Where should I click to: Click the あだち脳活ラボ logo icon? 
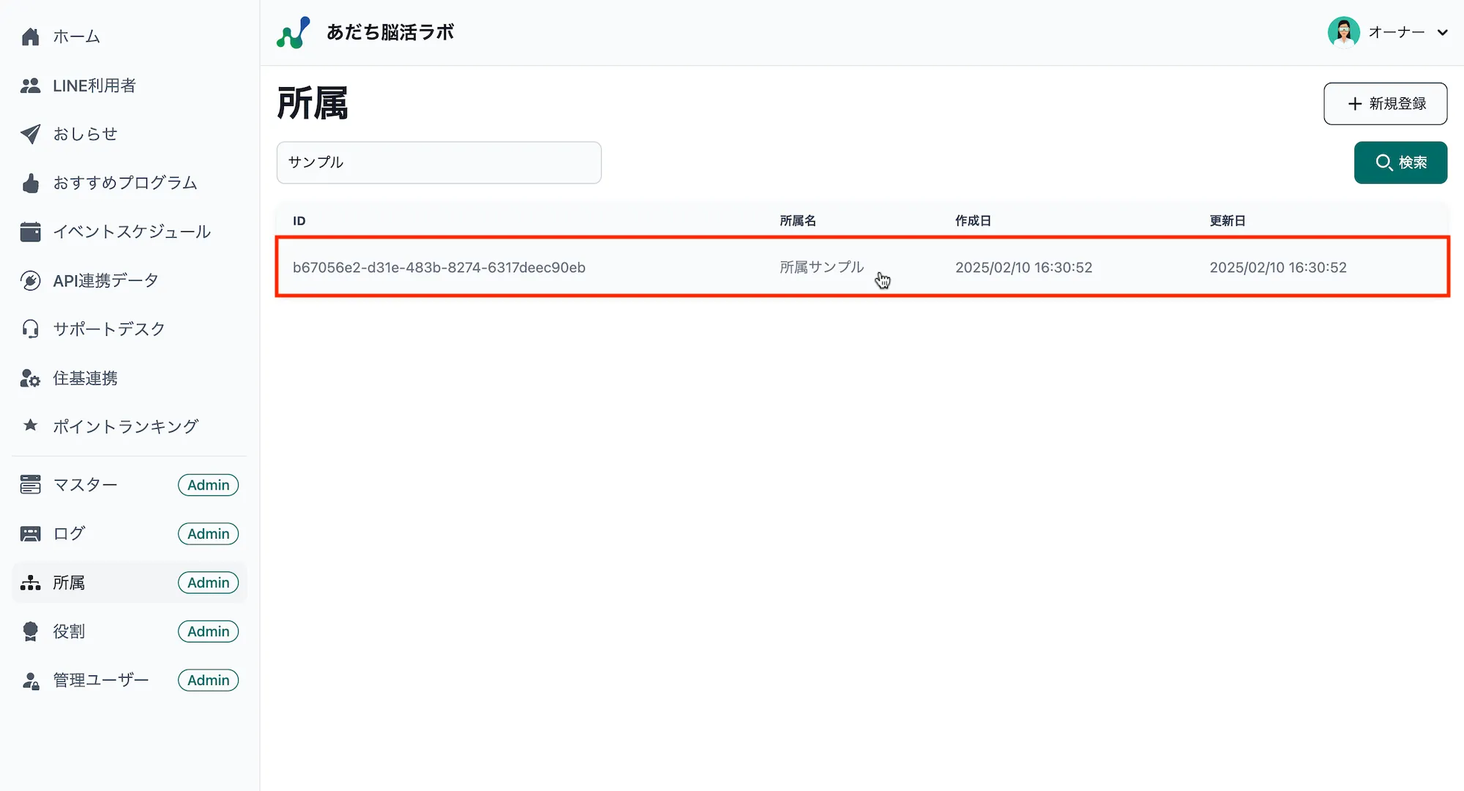pos(294,33)
